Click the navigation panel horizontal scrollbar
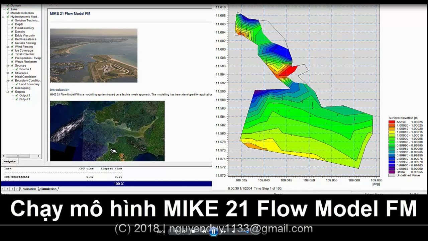Screen dimensions: 428x241 [21, 156]
